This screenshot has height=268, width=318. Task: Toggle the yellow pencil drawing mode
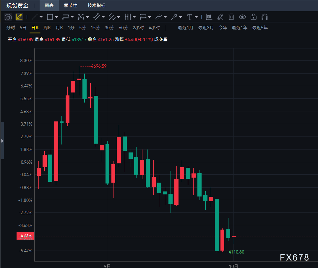coord(19,17)
